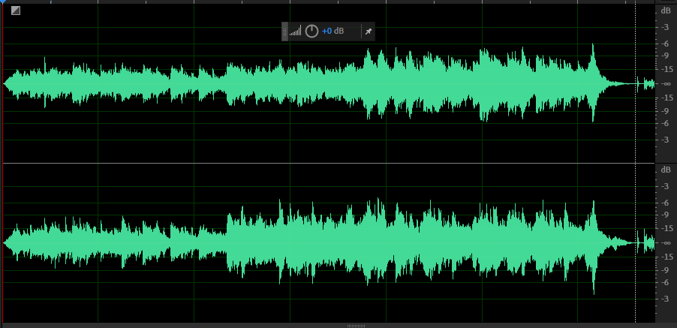Click the small waveform blip after the fade-out in upper channel
The height and width of the screenshot is (328, 677).
click(x=639, y=84)
